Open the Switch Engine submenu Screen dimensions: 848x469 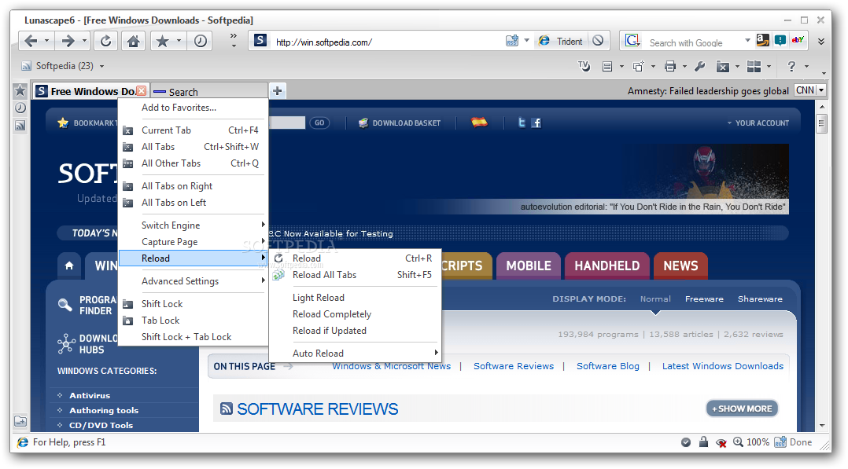[x=193, y=225]
